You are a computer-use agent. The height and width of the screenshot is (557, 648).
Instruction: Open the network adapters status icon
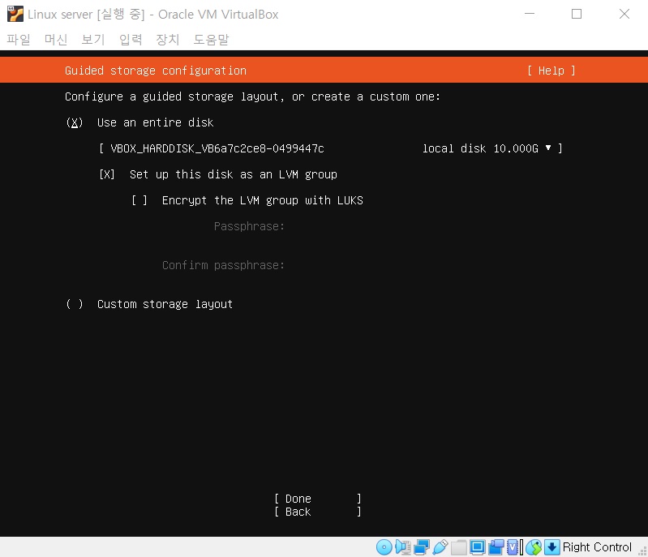point(422,547)
